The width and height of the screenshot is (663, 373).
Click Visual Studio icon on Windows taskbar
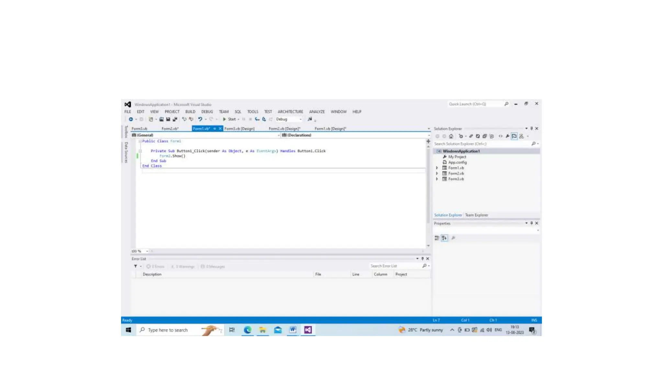(x=308, y=330)
